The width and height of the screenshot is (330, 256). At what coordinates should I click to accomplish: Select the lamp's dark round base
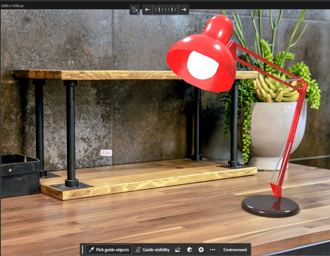[x=270, y=206]
